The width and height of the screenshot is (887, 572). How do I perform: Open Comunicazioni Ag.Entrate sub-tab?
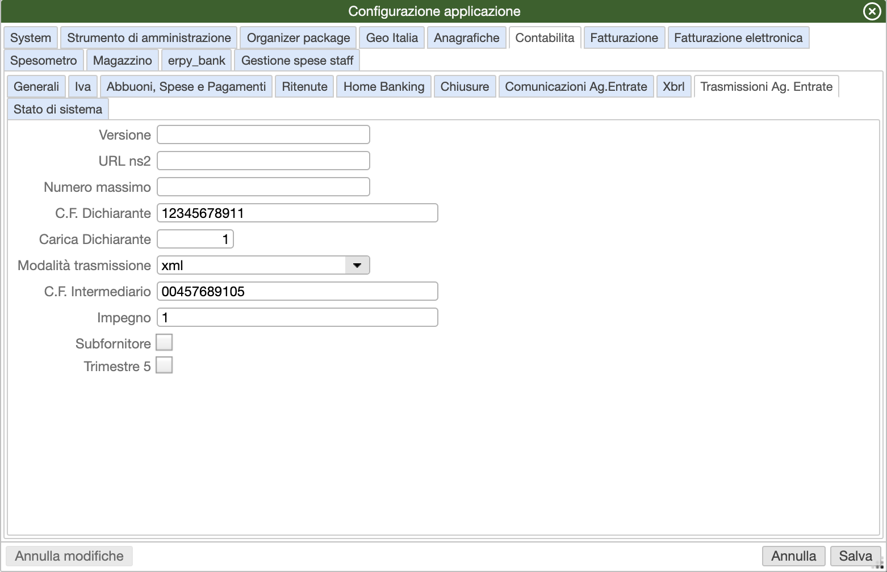point(576,87)
